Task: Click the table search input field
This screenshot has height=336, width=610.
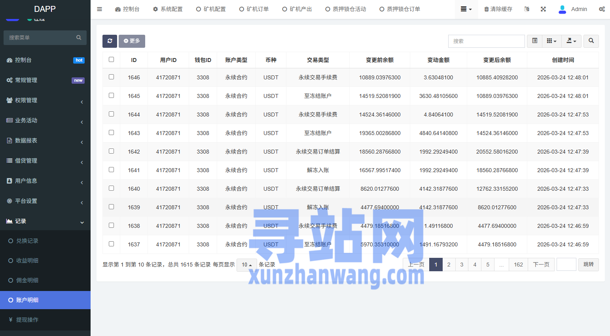Action: 486,41
